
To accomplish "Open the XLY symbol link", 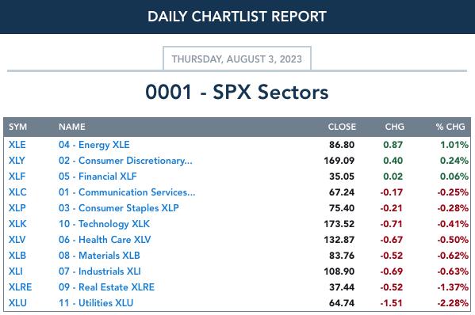I will 17,161.
